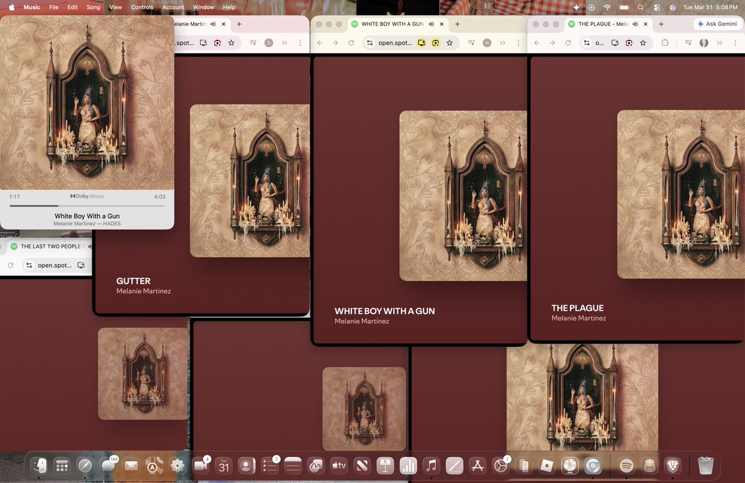Screen dimensions: 745x483
Task: Reload THE PLAGUE page
Action: (568, 43)
